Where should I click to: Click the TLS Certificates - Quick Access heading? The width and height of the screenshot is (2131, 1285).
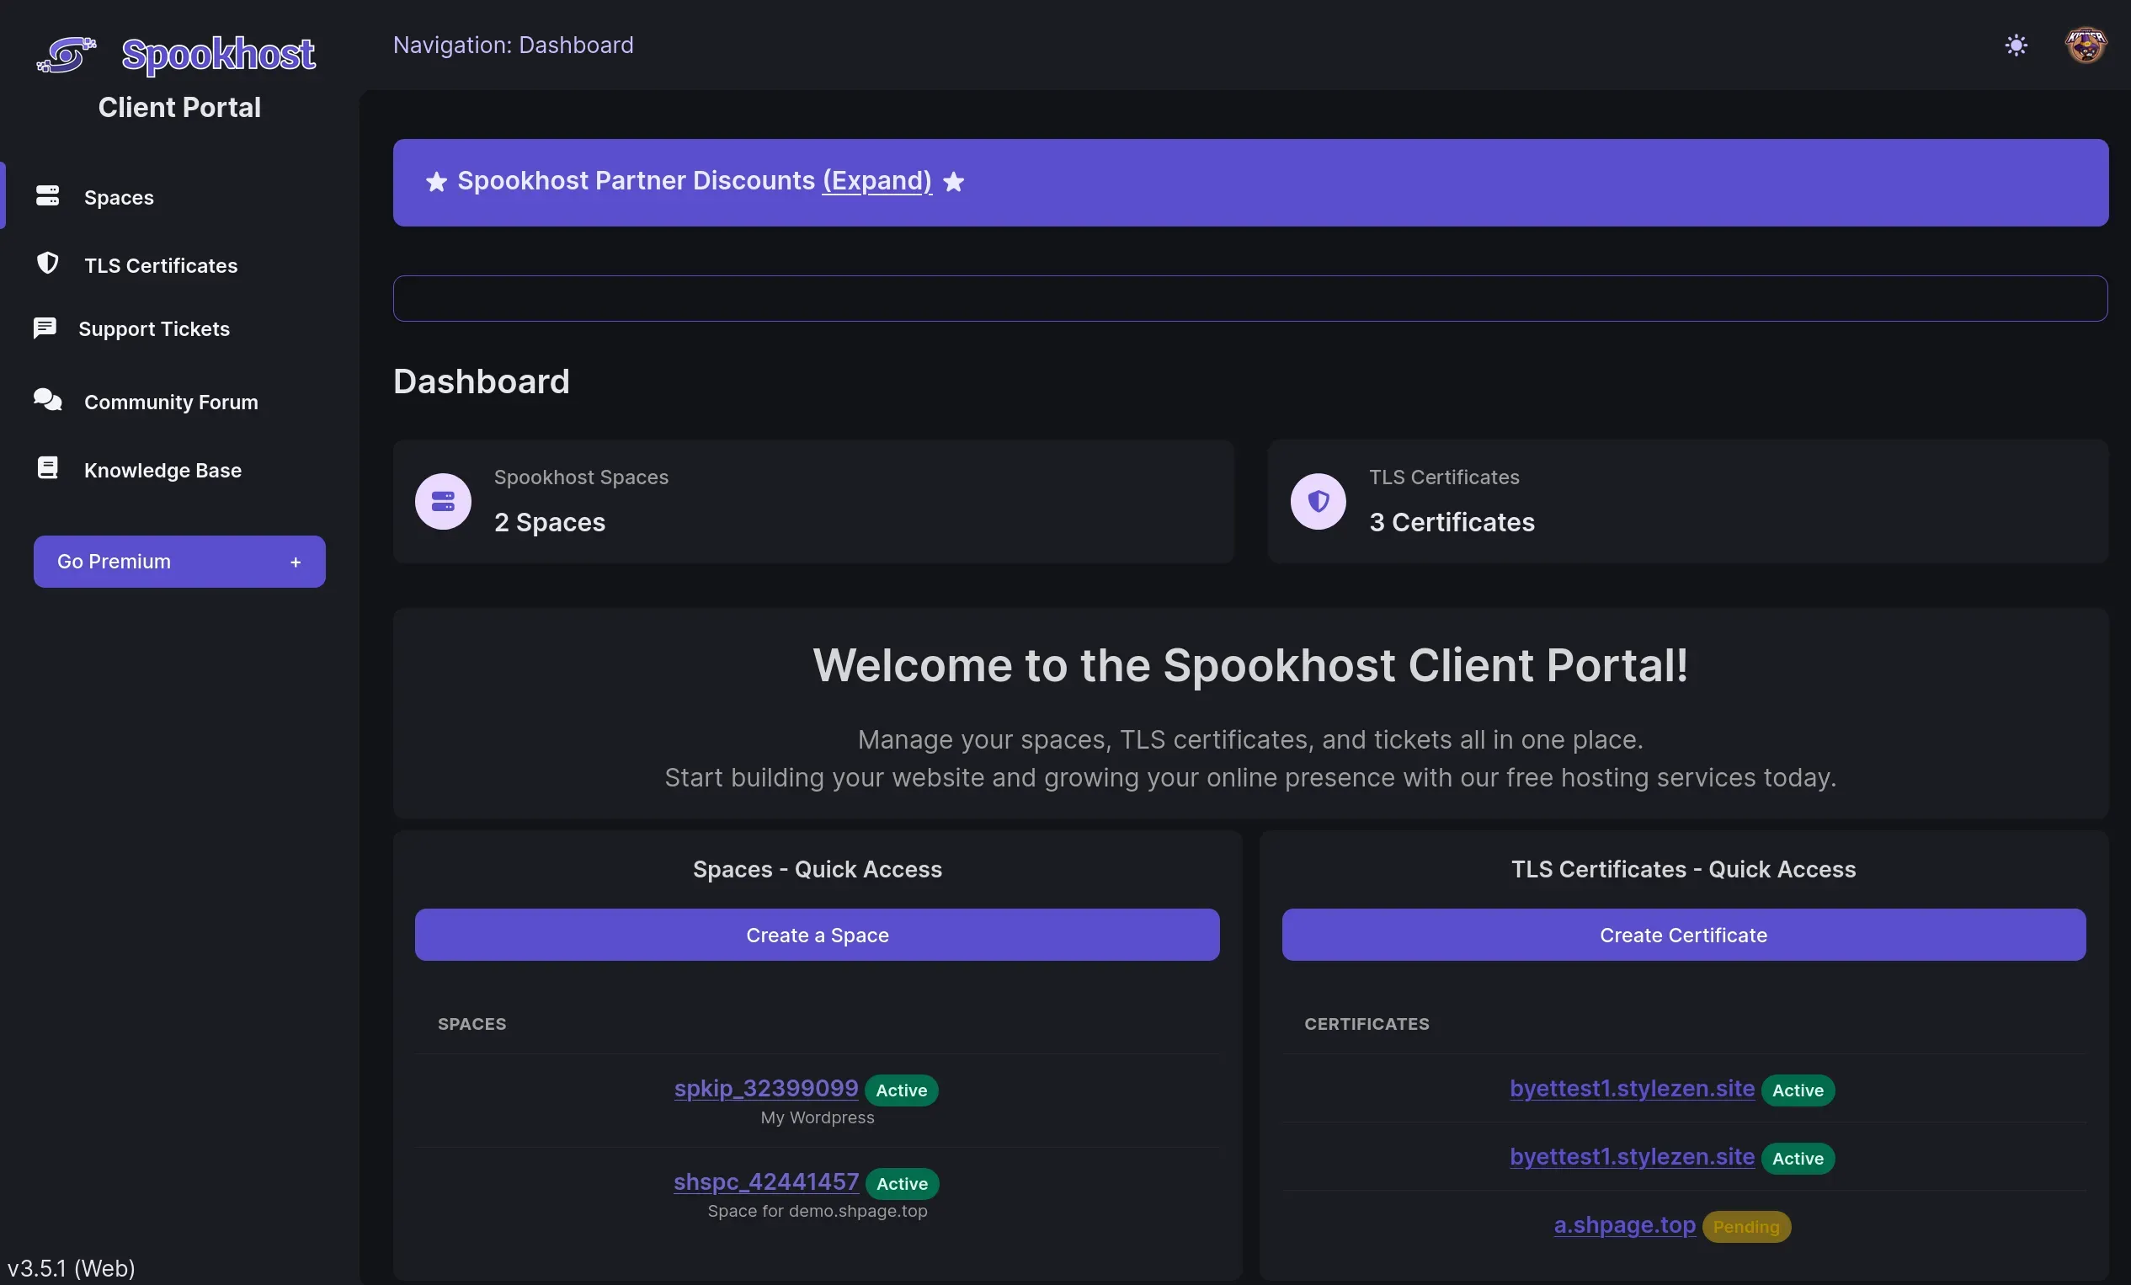[1683, 869]
